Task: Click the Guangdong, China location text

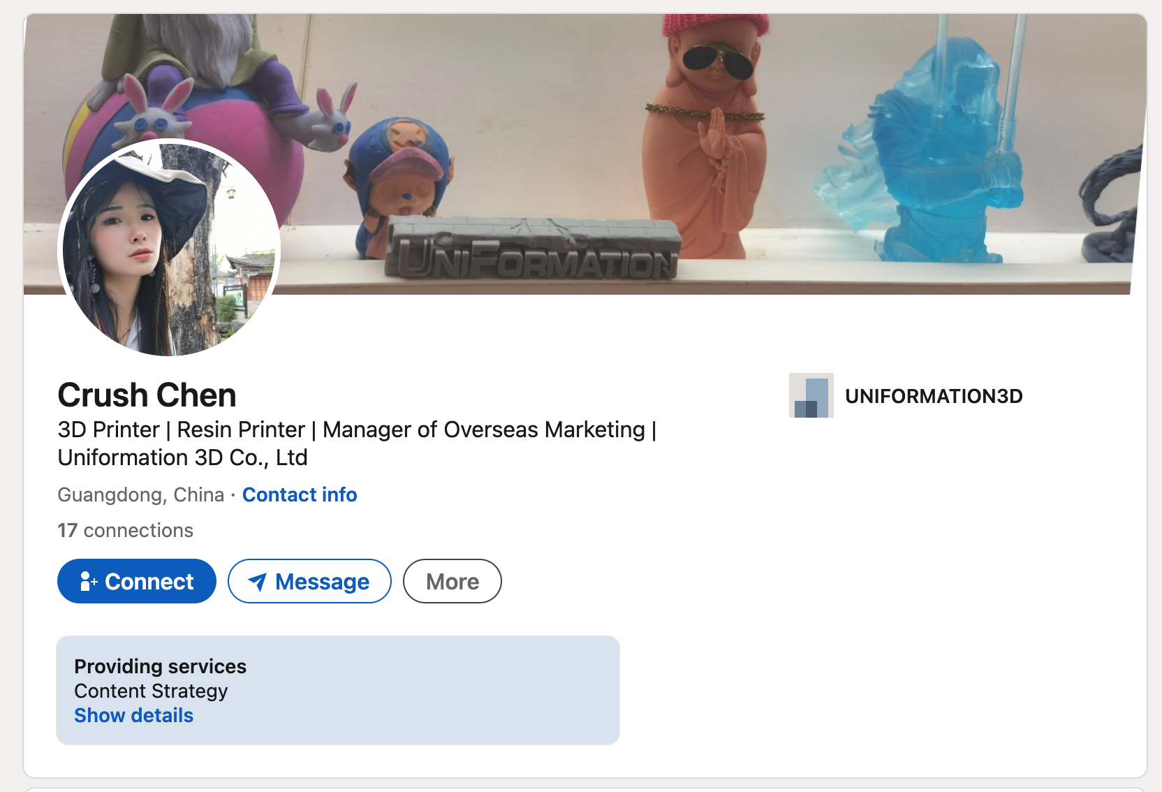Action: coord(141,494)
